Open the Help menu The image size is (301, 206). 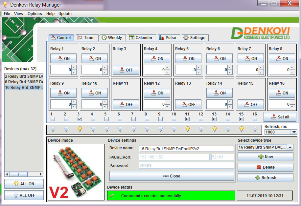pos(50,14)
